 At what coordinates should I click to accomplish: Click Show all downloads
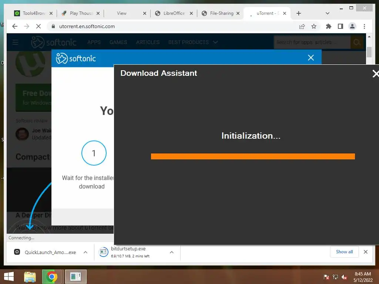pyautogui.click(x=345, y=252)
